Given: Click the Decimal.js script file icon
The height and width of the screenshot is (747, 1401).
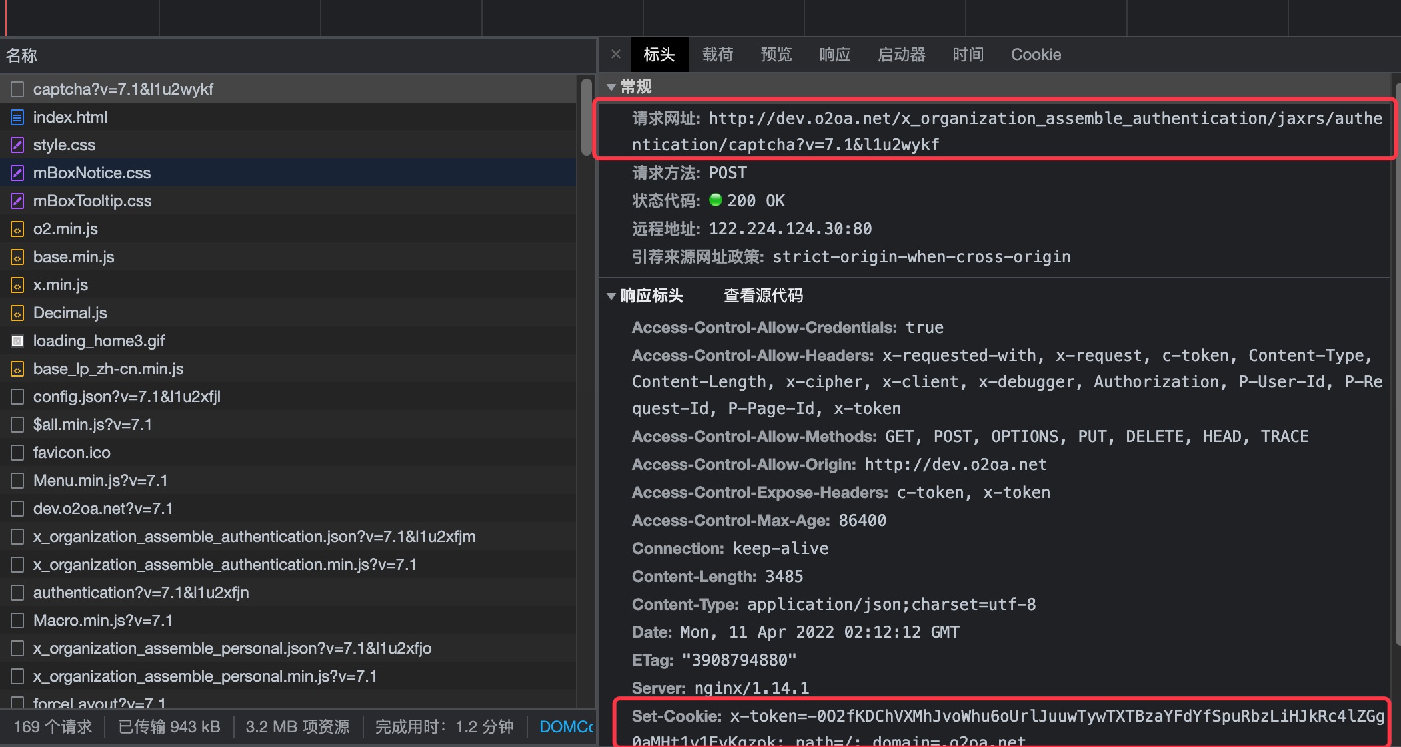Looking at the screenshot, I should coord(18,314).
